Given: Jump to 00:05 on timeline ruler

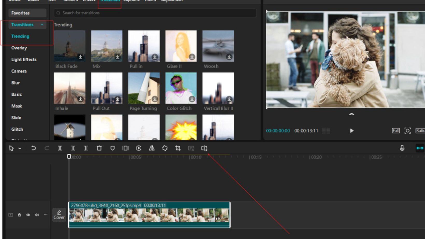Looking at the screenshot, I should [135, 157].
